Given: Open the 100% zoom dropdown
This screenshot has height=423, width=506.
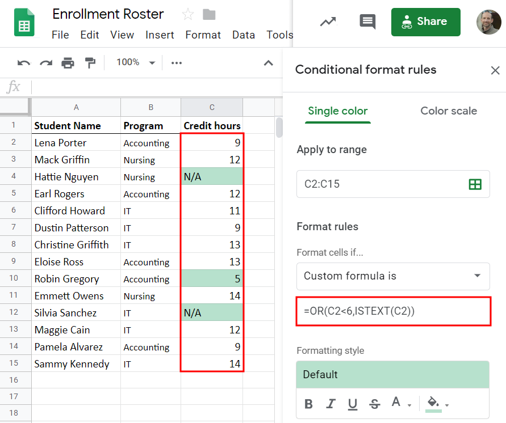Looking at the screenshot, I should (136, 62).
